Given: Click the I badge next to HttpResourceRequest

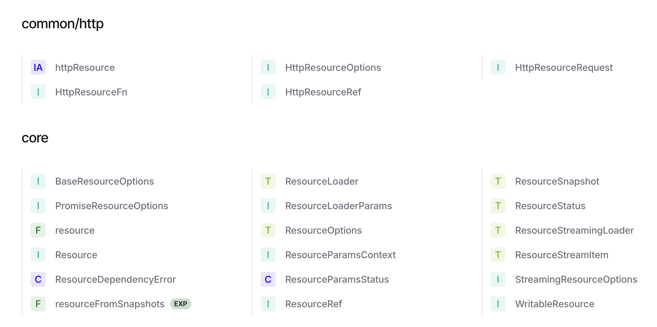Looking at the screenshot, I should 498,67.
